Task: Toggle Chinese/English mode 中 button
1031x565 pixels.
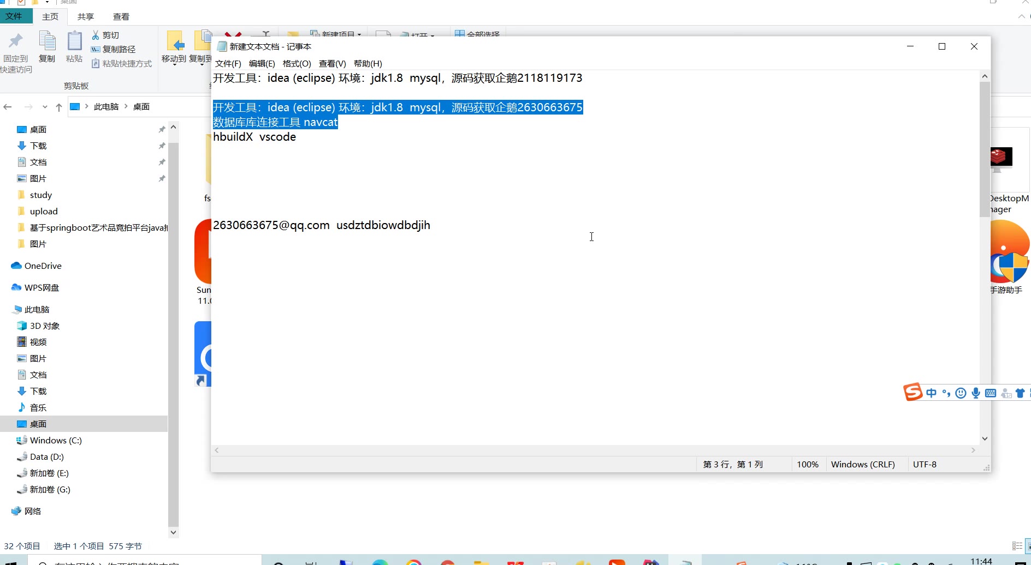Action: [932, 393]
